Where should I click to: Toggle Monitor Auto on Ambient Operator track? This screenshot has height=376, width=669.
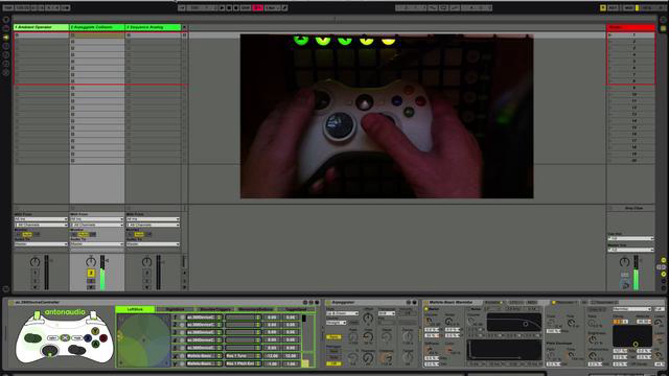point(27,234)
